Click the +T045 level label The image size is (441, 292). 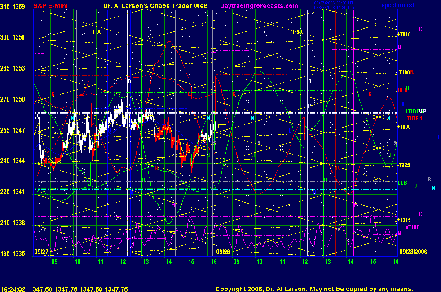point(404,34)
